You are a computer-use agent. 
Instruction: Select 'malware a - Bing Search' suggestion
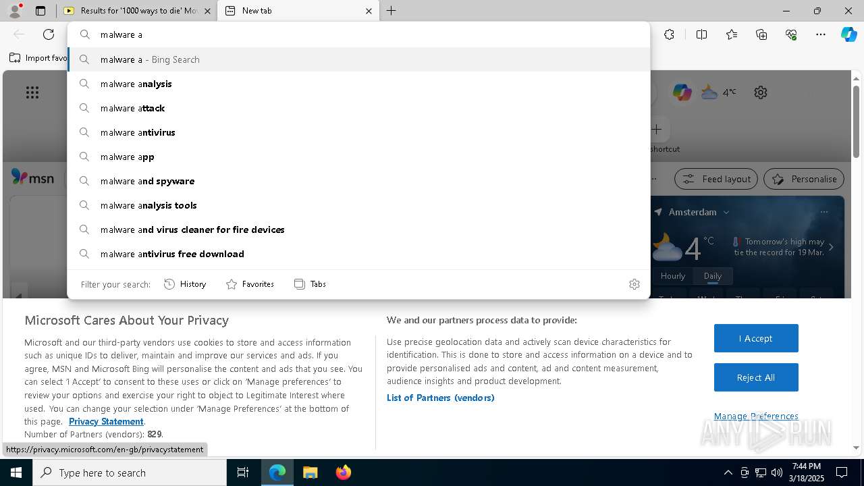point(358,59)
